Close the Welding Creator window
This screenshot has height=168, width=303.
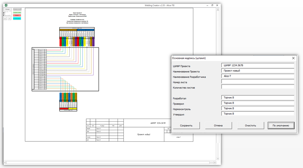(x=217, y=5)
